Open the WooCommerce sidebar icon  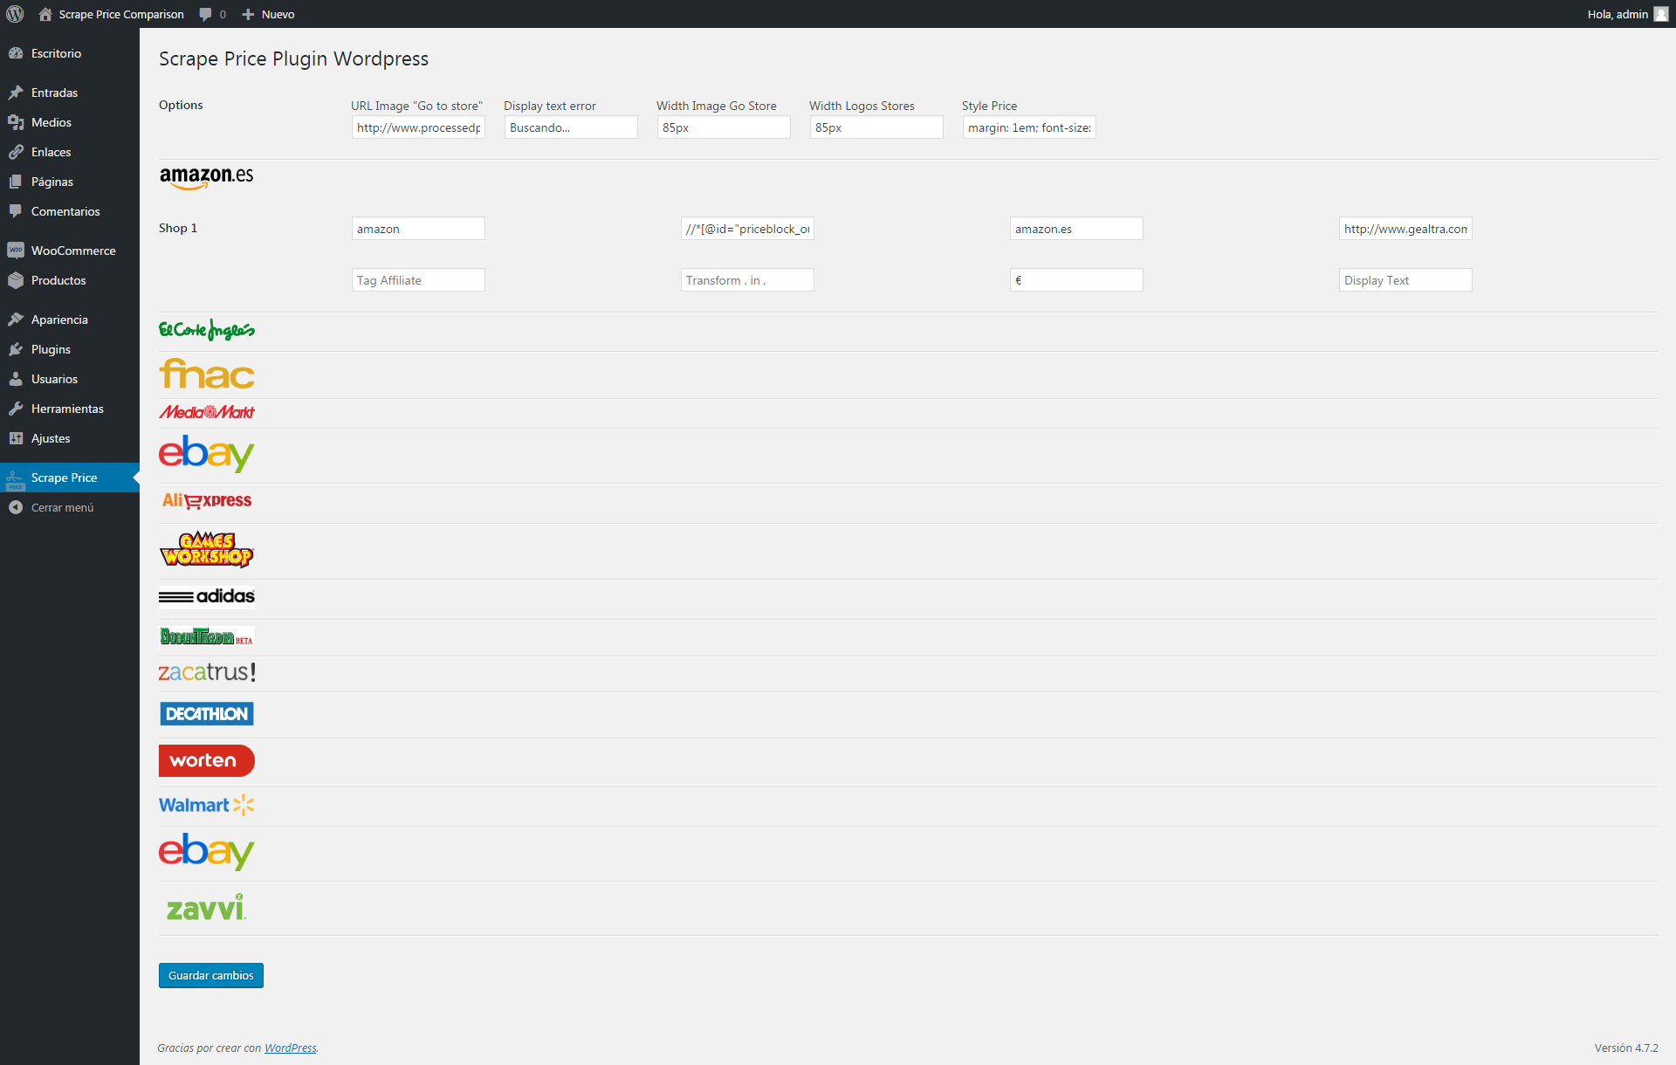tap(16, 251)
